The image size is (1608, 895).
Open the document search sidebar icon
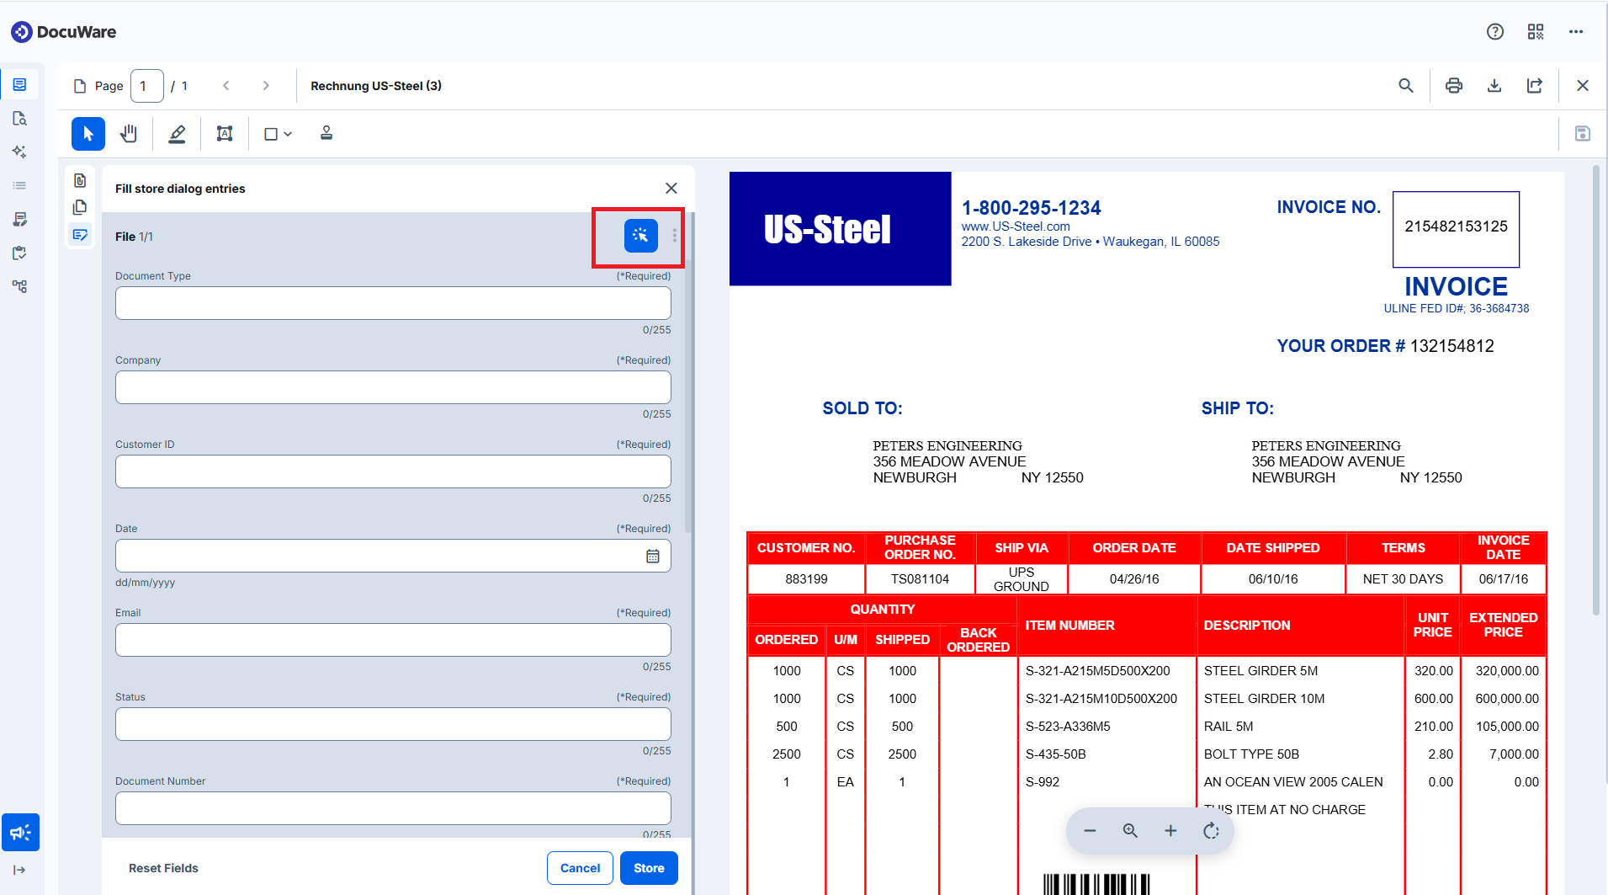click(19, 118)
